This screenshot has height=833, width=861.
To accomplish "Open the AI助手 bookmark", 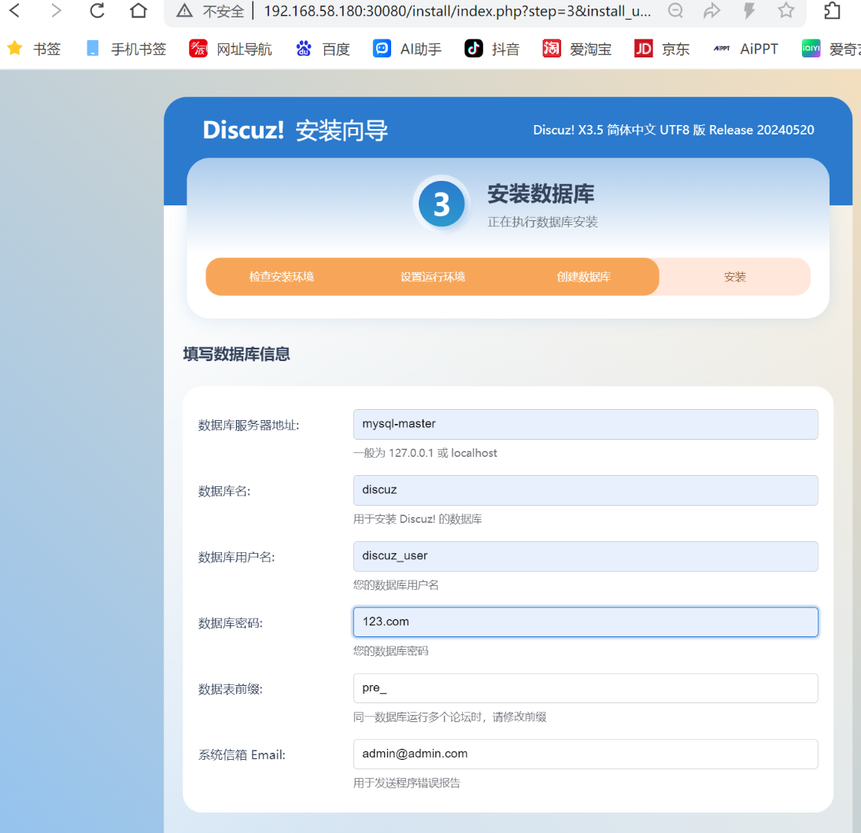I will (407, 49).
